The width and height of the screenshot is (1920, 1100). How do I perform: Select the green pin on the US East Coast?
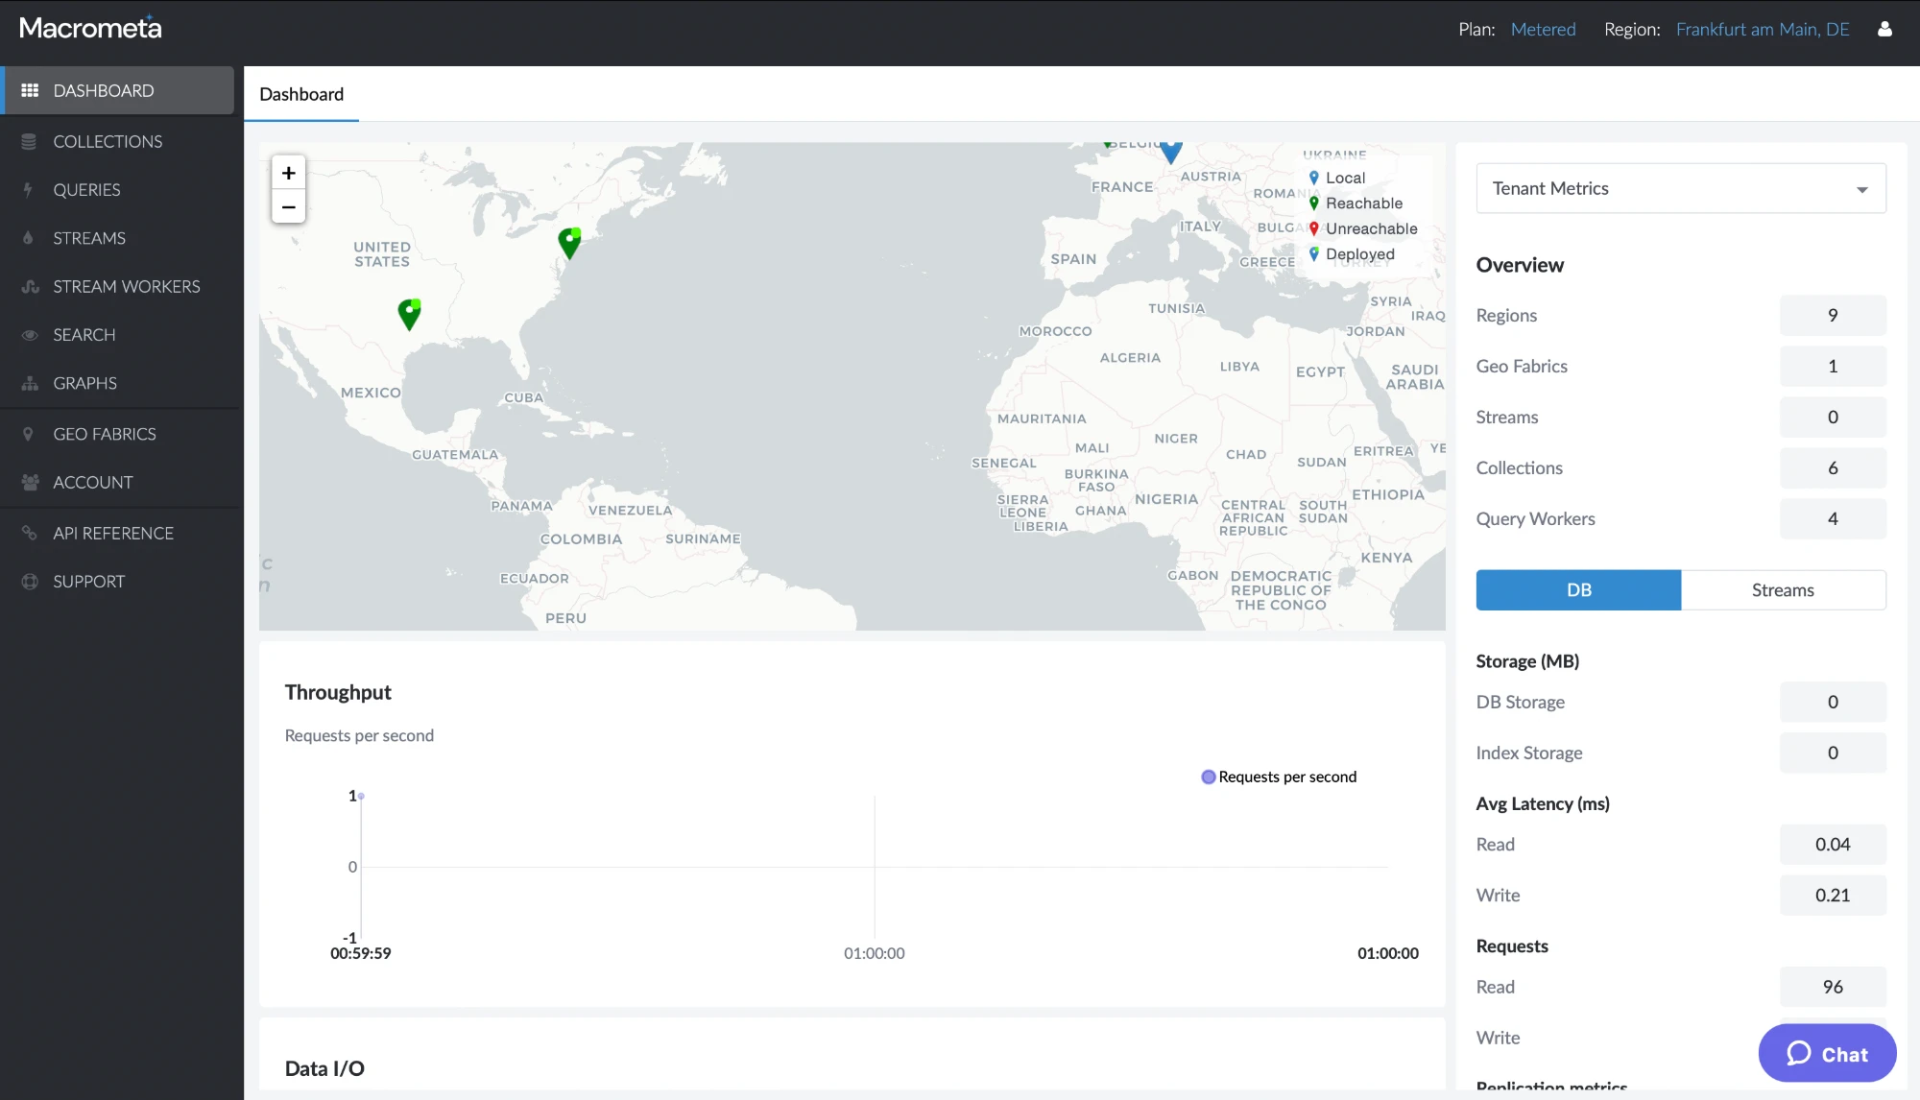click(569, 244)
